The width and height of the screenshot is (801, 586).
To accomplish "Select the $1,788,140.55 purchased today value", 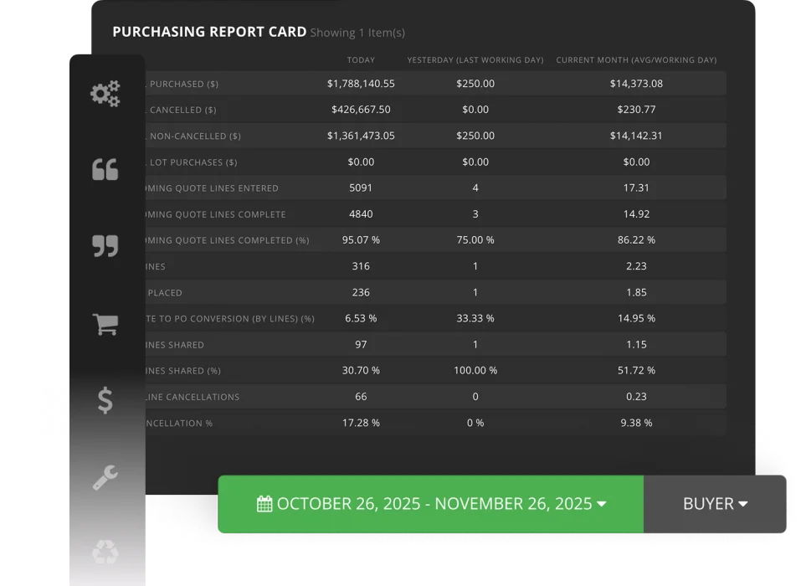I will pos(361,84).
